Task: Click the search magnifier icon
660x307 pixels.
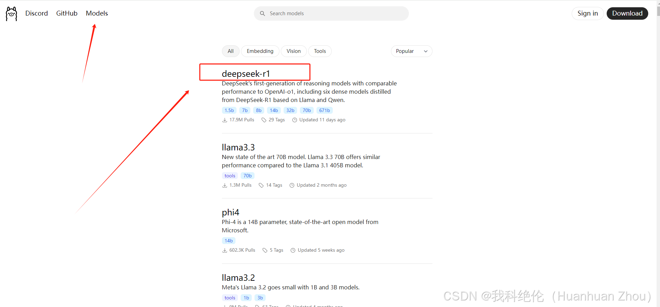Action: (x=262, y=13)
